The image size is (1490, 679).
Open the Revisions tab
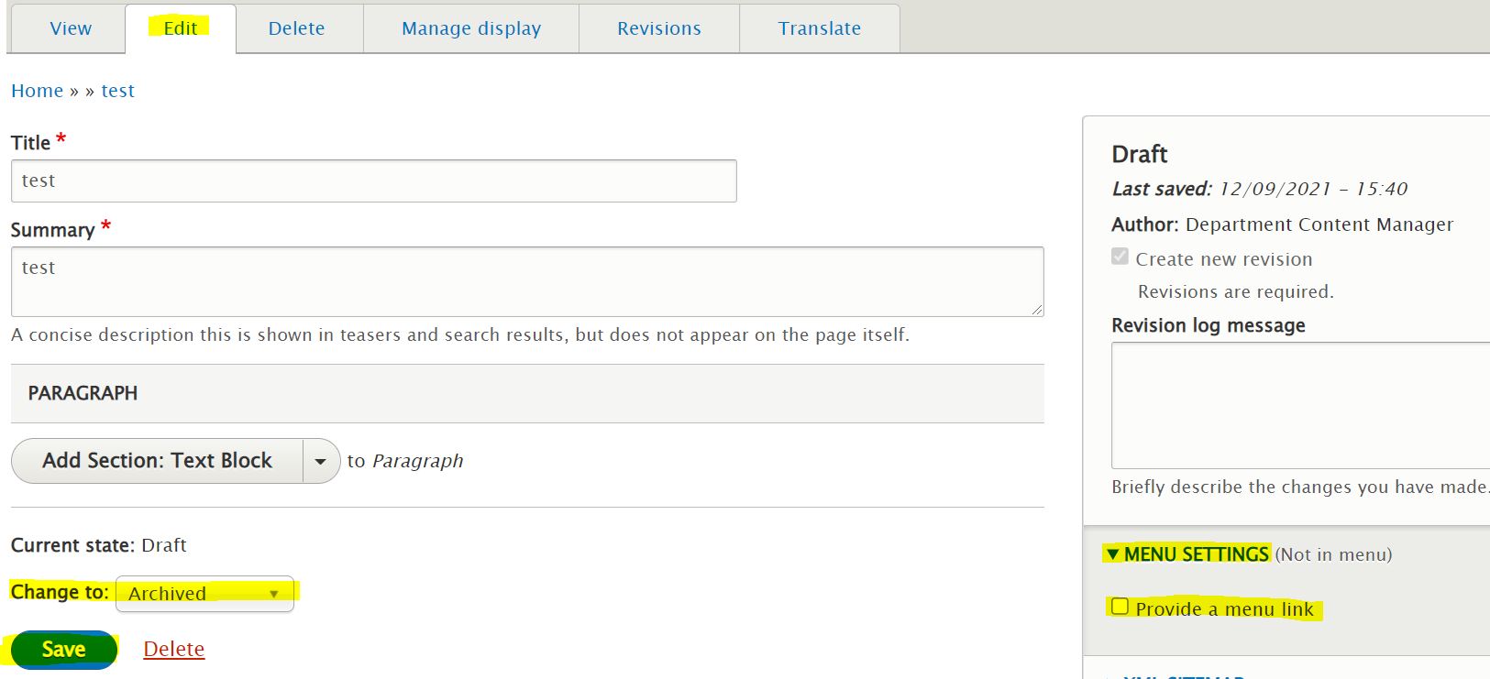pos(658,28)
